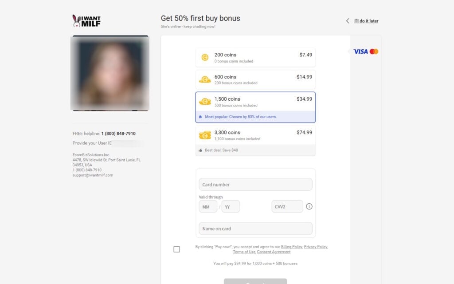Select the Visa Mastercard payment tab
This screenshot has width=454, height=284.
pyautogui.click(x=366, y=51)
